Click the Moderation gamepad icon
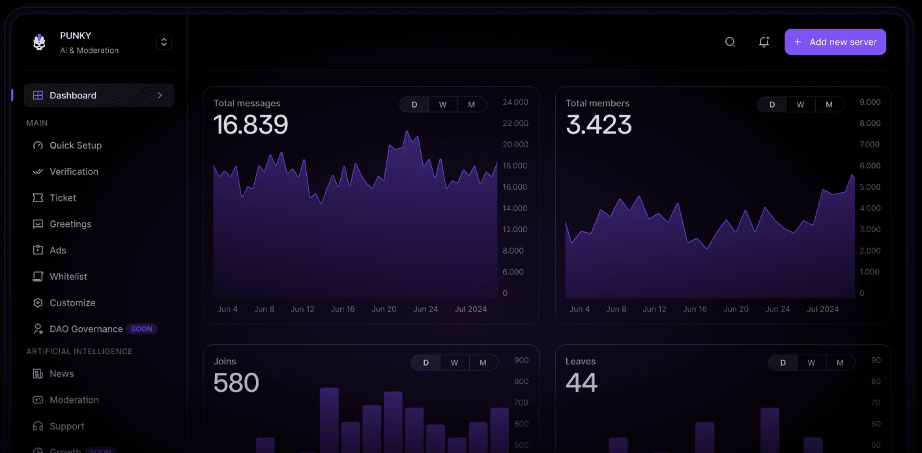This screenshot has height=453, width=922. tap(38, 400)
